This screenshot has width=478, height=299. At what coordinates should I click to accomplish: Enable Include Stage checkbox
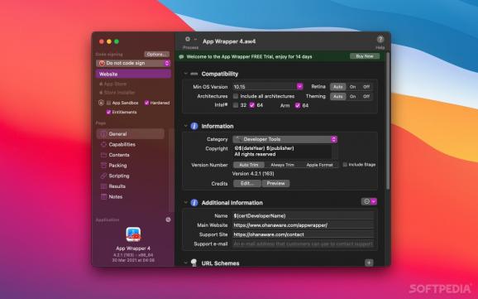(345, 165)
